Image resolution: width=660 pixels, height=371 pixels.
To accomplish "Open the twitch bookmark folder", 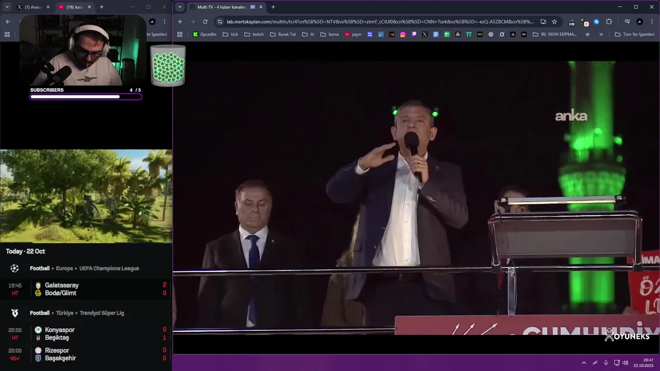I will coord(254,35).
